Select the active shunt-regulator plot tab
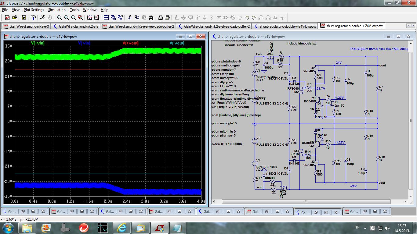This screenshot has width=417, height=234. 351,26
